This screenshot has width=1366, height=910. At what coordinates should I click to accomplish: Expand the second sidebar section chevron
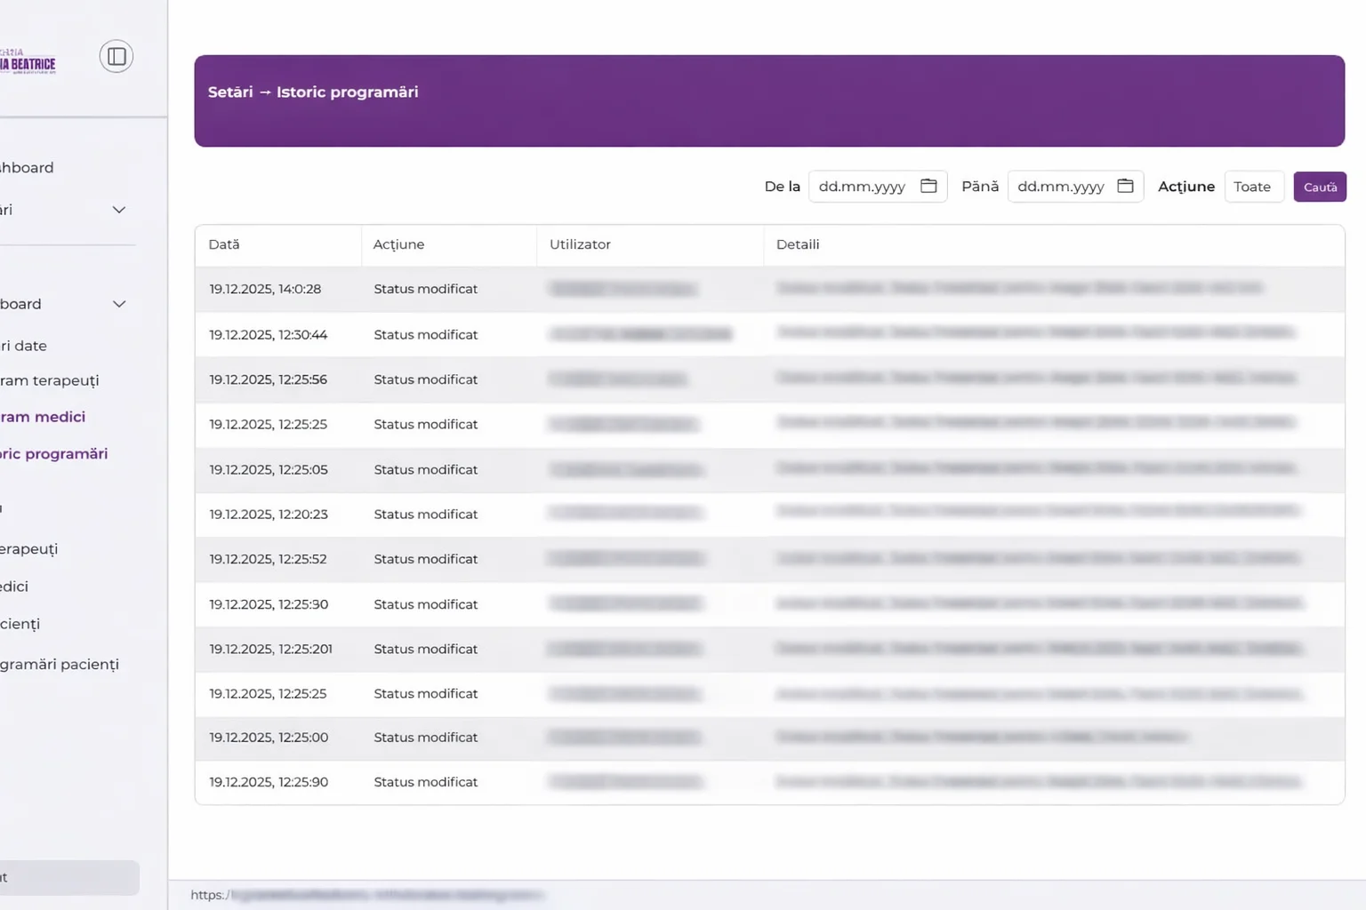(x=119, y=304)
